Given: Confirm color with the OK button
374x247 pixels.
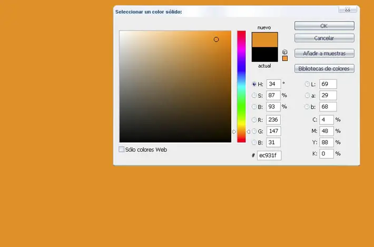Looking at the screenshot, I should coord(324,26).
